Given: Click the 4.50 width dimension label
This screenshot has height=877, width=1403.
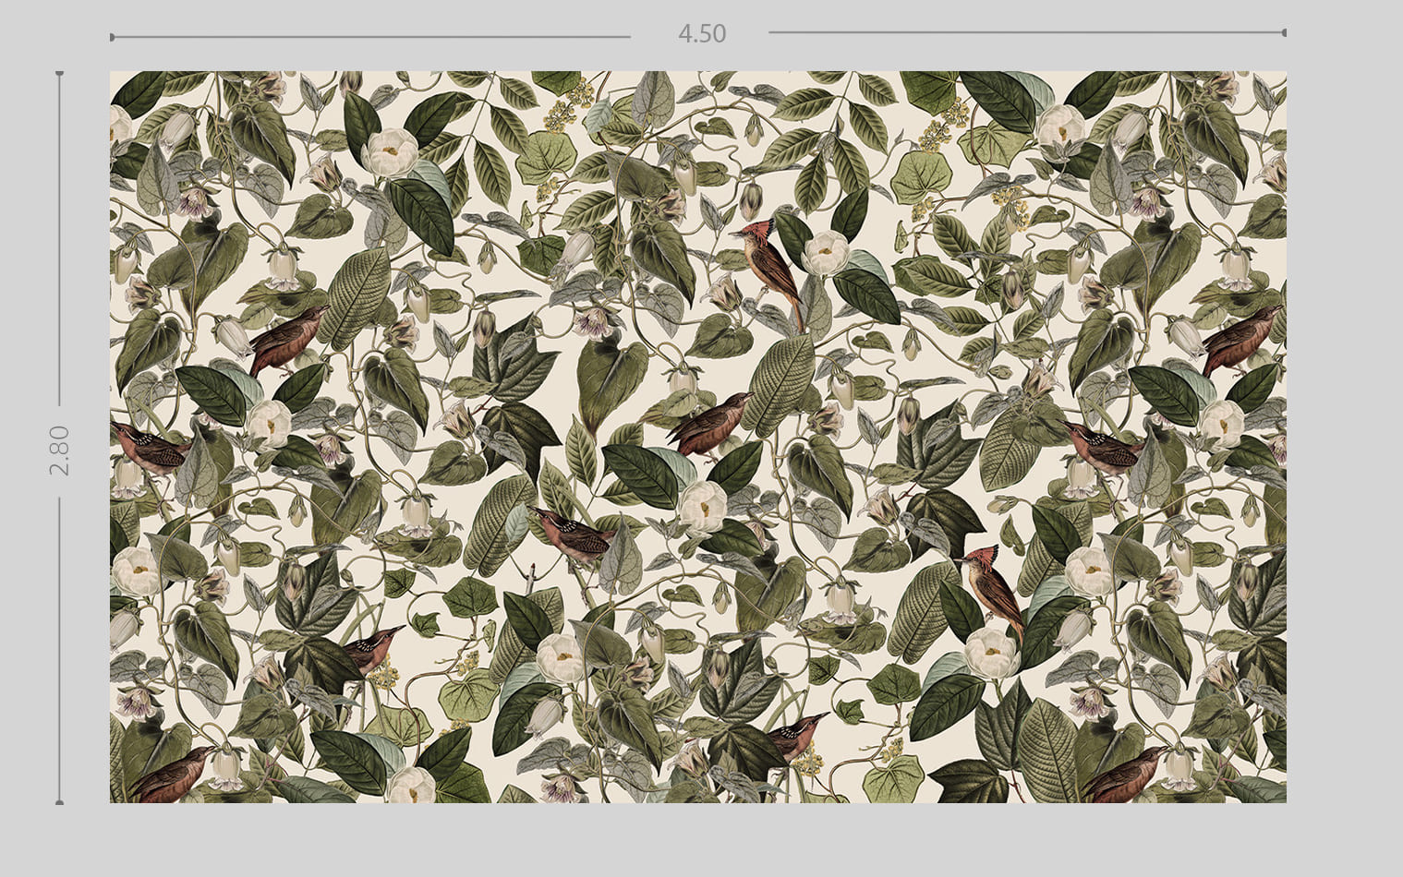Looking at the screenshot, I should [702, 34].
